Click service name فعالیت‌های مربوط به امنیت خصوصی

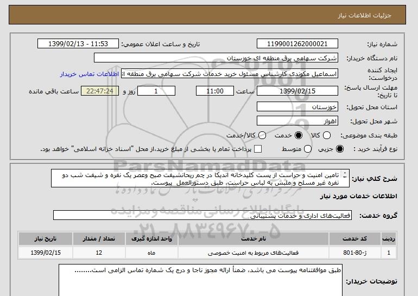(254, 253)
